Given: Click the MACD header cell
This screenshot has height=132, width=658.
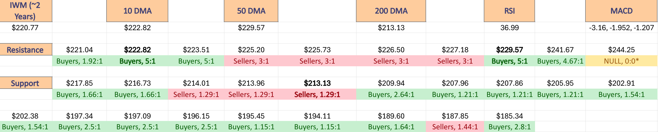Looking at the screenshot, I should 622,11.
